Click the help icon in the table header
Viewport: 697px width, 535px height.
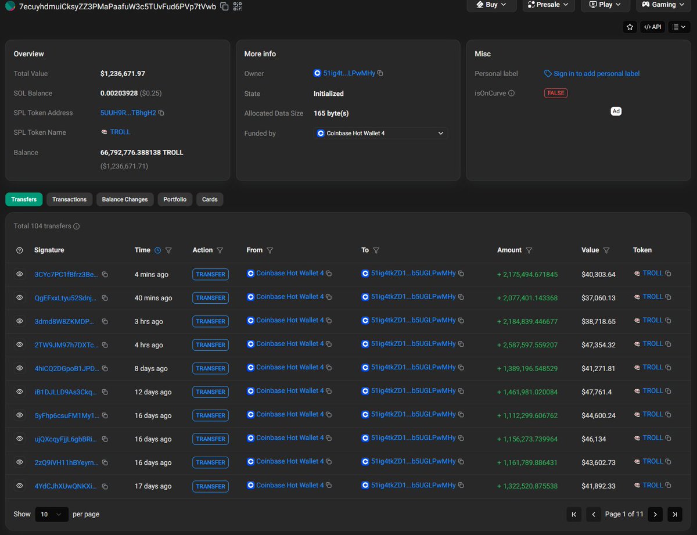(20, 250)
